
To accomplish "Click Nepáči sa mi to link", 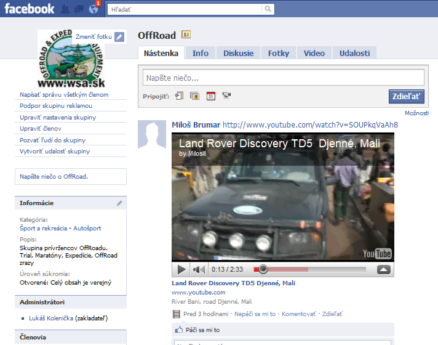I will (255, 314).
